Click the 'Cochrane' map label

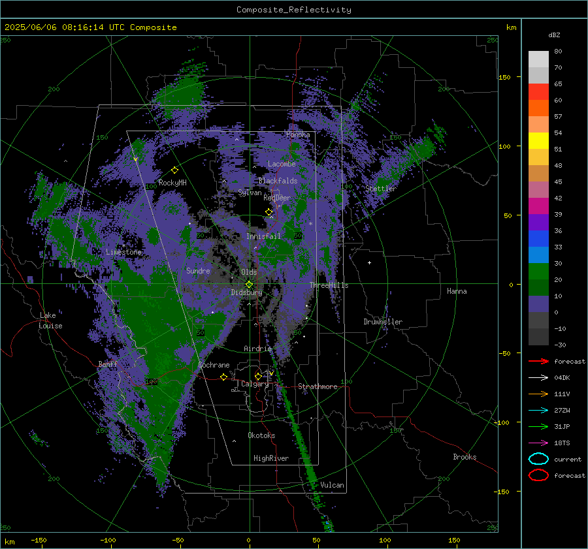[x=214, y=365]
